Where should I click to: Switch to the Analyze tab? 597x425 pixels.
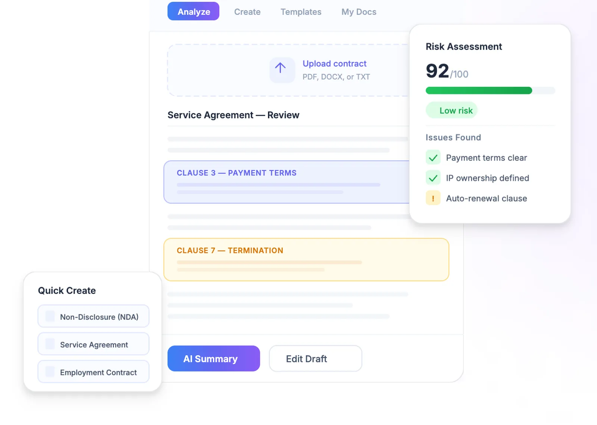pyautogui.click(x=193, y=12)
